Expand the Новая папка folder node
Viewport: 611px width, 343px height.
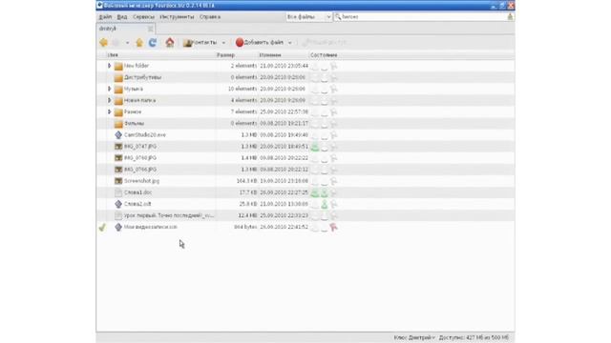(110, 100)
